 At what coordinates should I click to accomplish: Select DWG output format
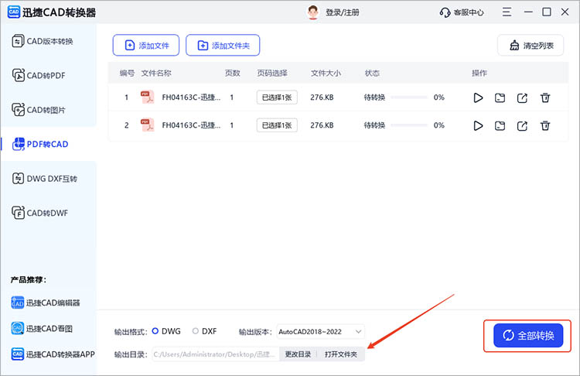tap(166, 331)
